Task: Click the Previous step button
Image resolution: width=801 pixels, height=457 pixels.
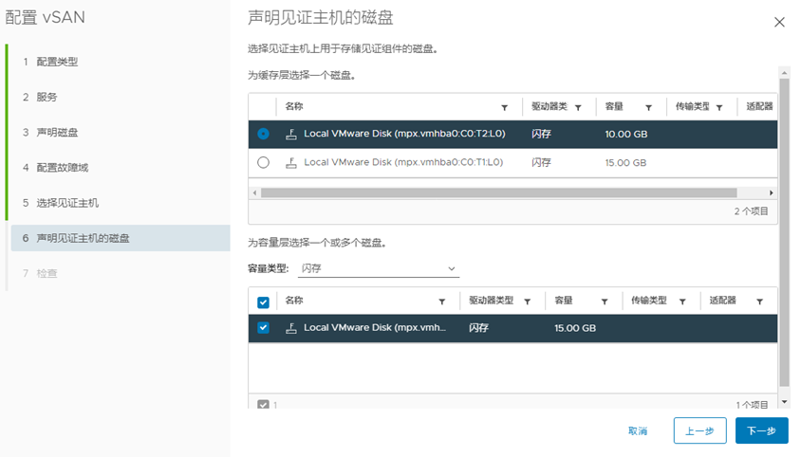Action: point(699,431)
